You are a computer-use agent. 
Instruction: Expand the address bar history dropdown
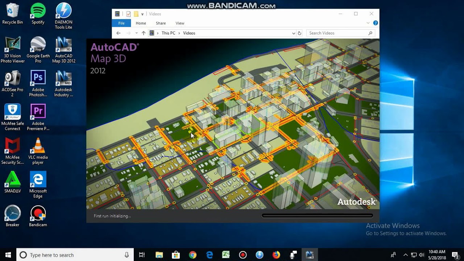294,33
